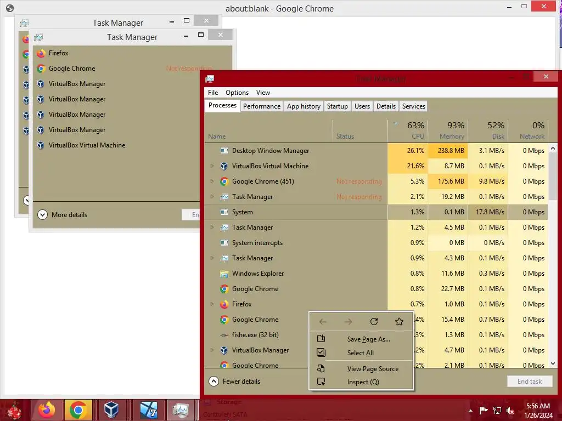The image size is (562, 421).
Task: Choose Select All in context menu
Action: (x=361, y=352)
